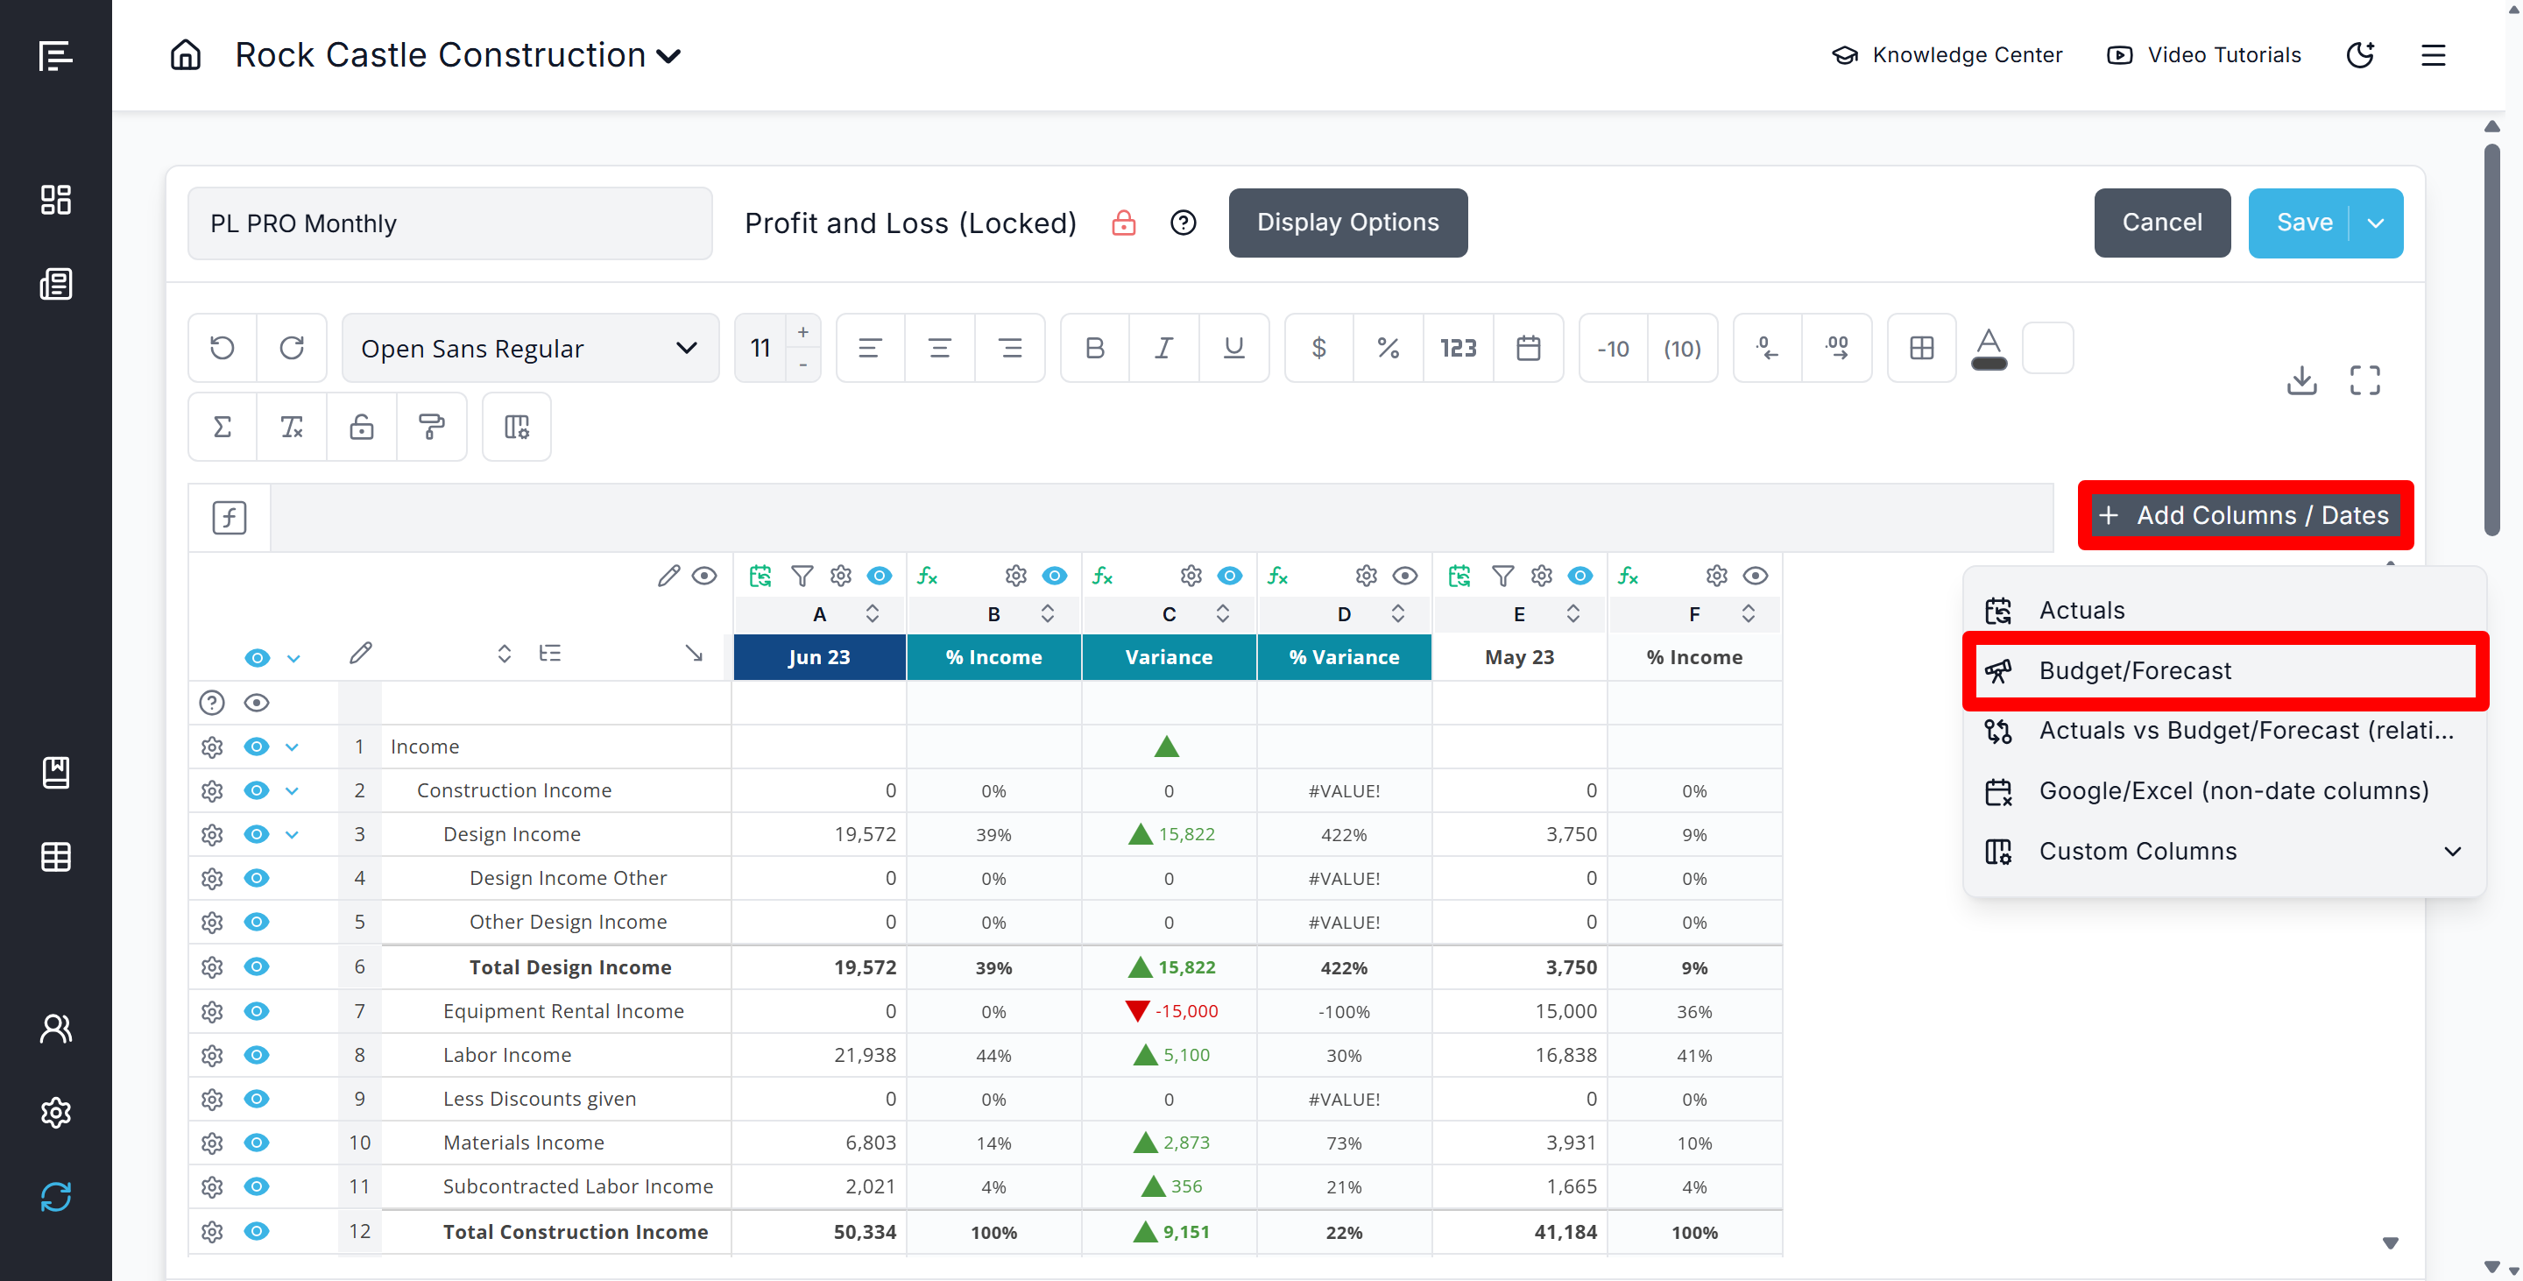Toggle dark mode moon icon
The image size is (2523, 1281).
coord(2360,55)
